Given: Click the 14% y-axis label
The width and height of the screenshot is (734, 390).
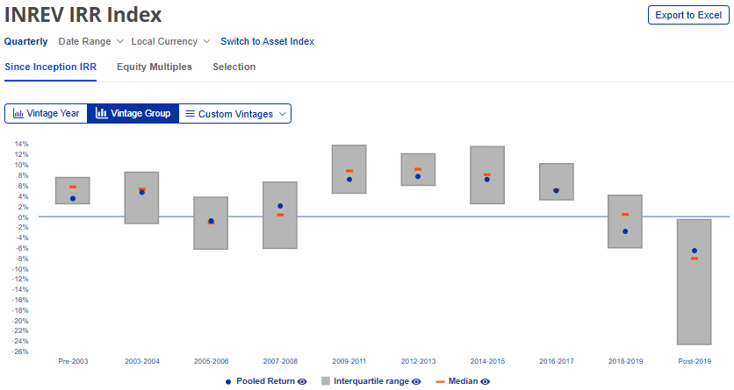Looking at the screenshot, I should pyautogui.click(x=22, y=144).
